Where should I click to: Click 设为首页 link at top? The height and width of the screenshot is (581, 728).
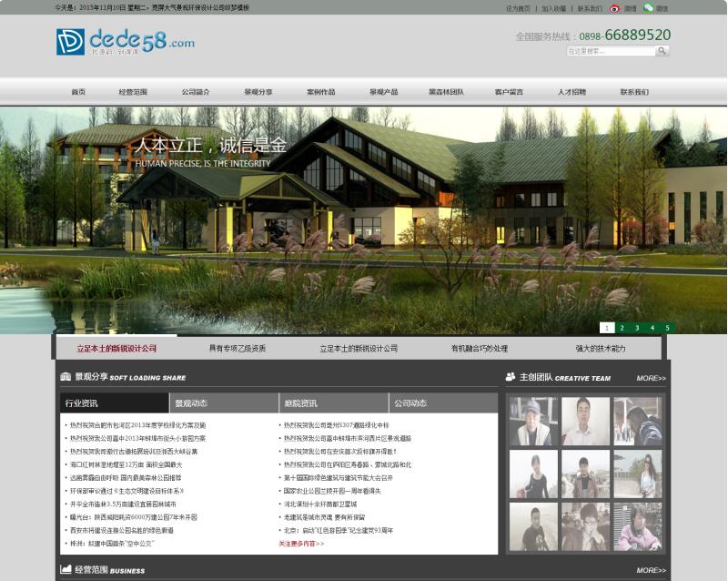[518, 9]
